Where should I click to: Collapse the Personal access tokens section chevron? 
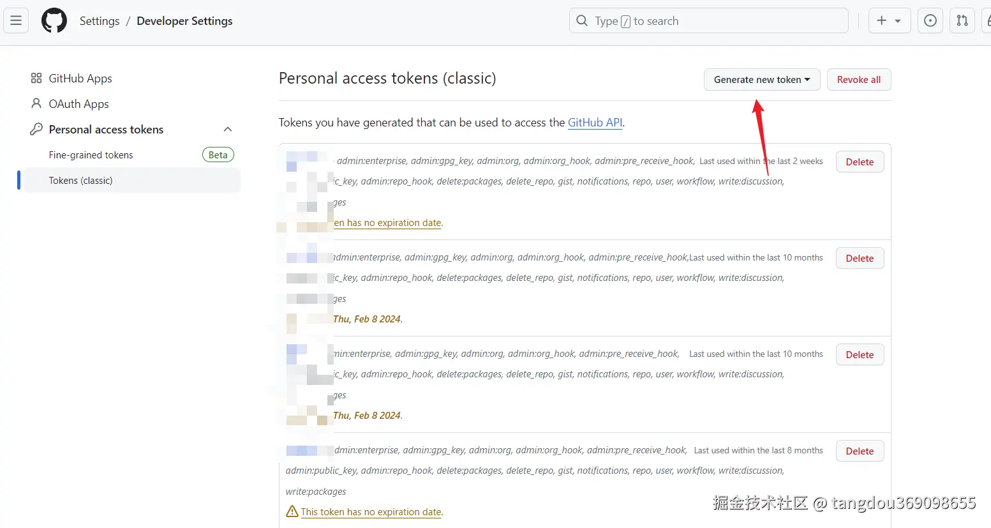228,130
